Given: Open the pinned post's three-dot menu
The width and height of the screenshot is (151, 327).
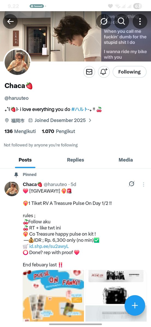Looking at the screenshot, I should pos(144,184).
